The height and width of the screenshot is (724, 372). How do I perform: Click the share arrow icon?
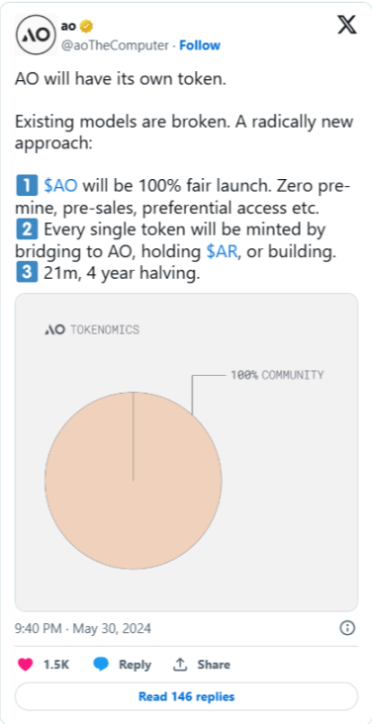tap(179, 665)
